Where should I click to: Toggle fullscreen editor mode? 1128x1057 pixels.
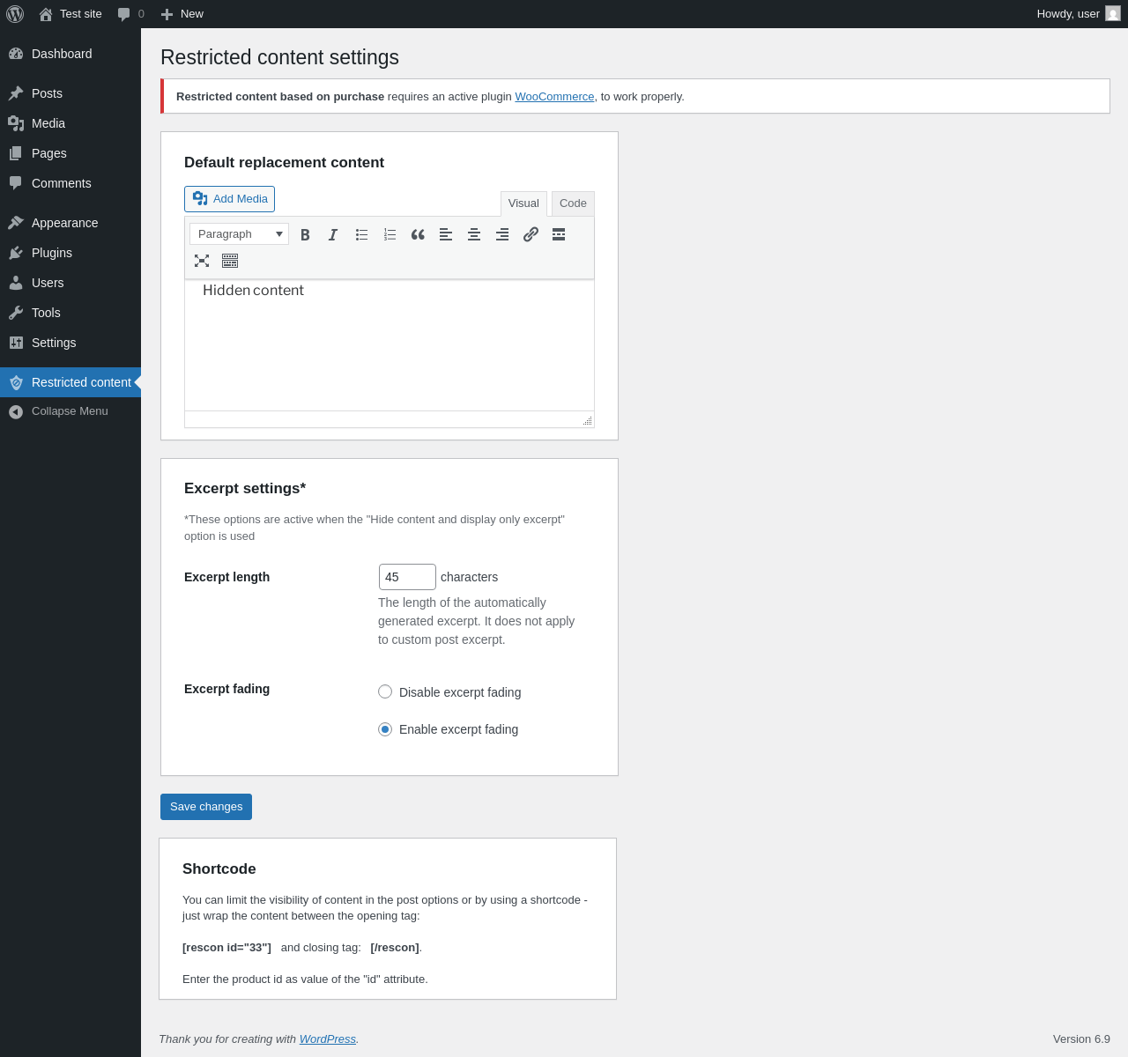(x=202, y=261)
